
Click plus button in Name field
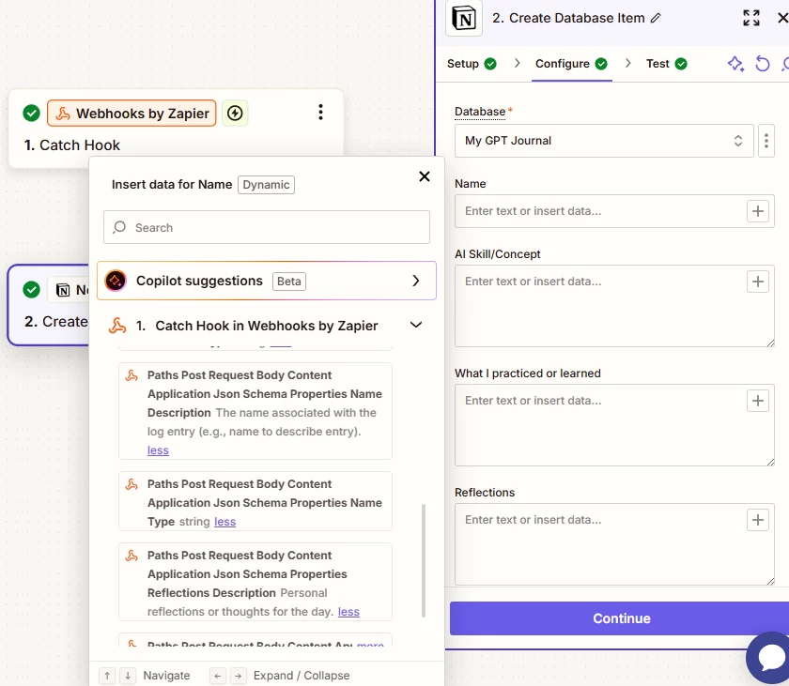click(x=757, y=211)
